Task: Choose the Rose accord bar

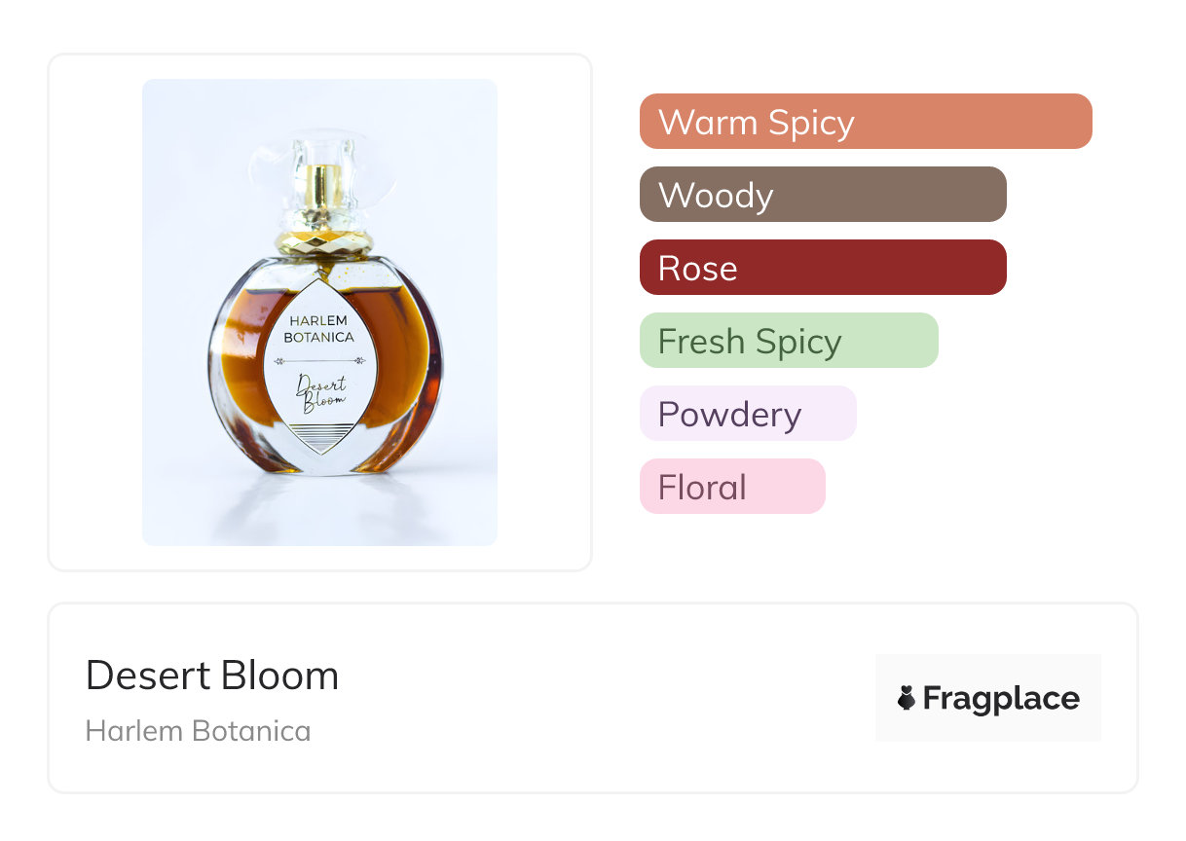Action: click(x=822, y=268)
